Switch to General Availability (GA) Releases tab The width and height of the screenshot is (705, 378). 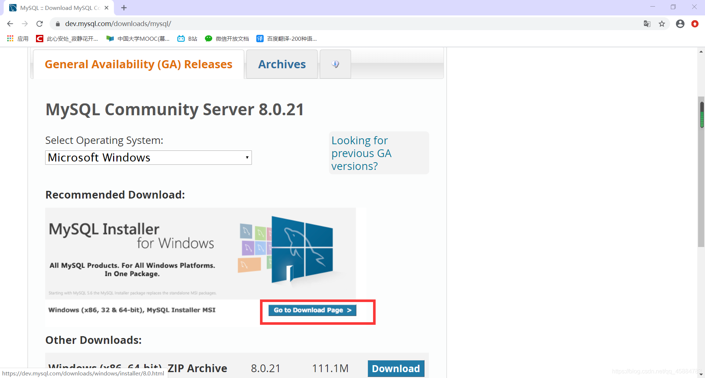pyautogui.click(x=138, y=64)
